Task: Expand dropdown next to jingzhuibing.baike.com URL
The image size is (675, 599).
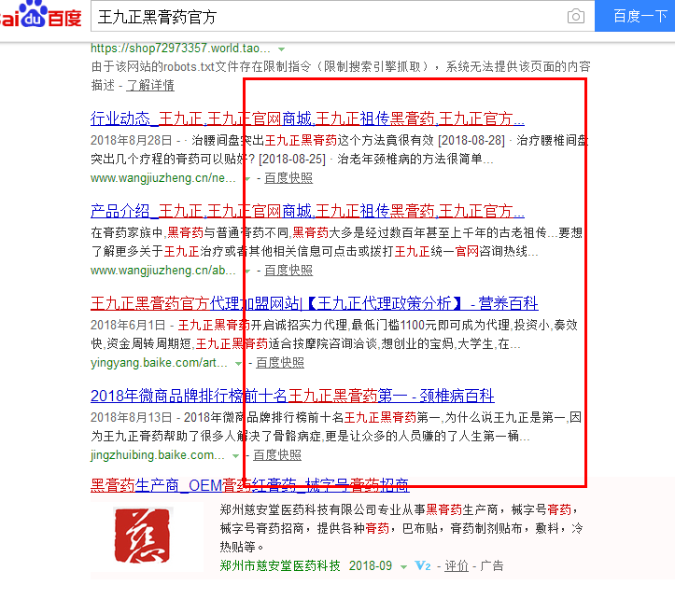Action: coord(235,455)
